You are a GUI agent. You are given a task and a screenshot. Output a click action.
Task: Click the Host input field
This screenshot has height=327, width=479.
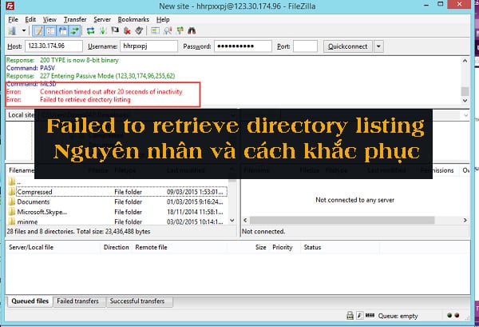point(53,46)
